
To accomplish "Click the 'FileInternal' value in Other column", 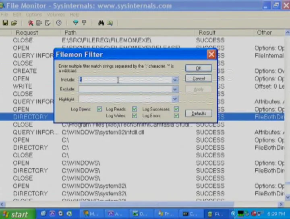I will pyautogui.click(x=269, y=56).
